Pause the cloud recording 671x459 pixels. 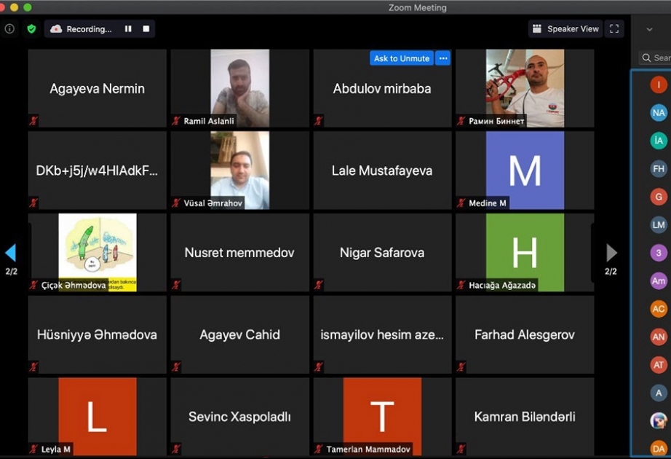click(128, 28)
